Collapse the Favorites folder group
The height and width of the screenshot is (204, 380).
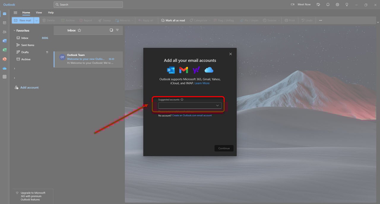coord(14,31)
